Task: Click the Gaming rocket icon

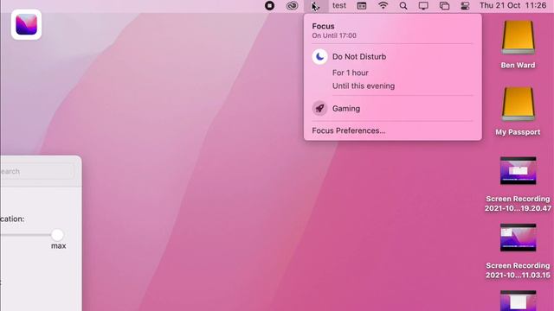Action: (x=319, y=109)
